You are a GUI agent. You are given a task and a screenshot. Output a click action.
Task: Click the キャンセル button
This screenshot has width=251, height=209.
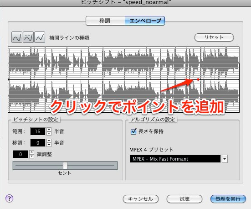click(x=141, y=199)
